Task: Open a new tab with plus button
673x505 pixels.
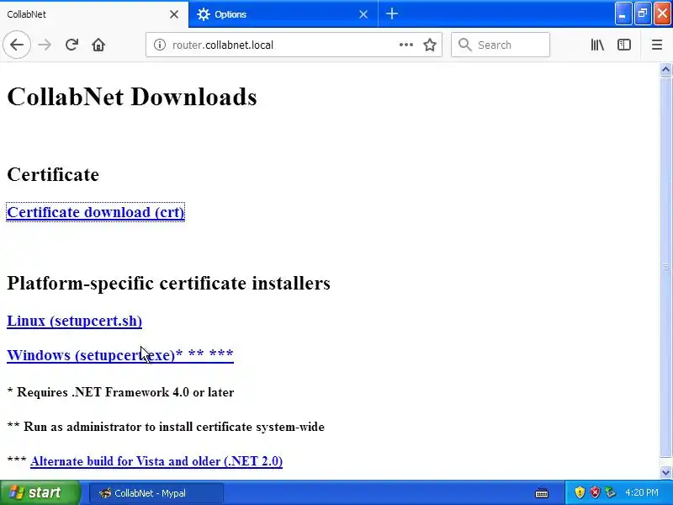Action: tap(392, 13)
